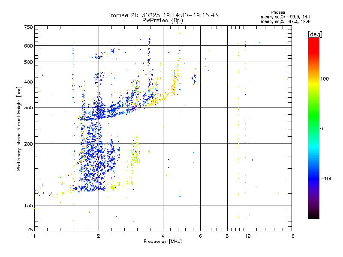Click the x-axis tick label '2'
The height and width of the screenshot is (257, 343).
point(99,236)
